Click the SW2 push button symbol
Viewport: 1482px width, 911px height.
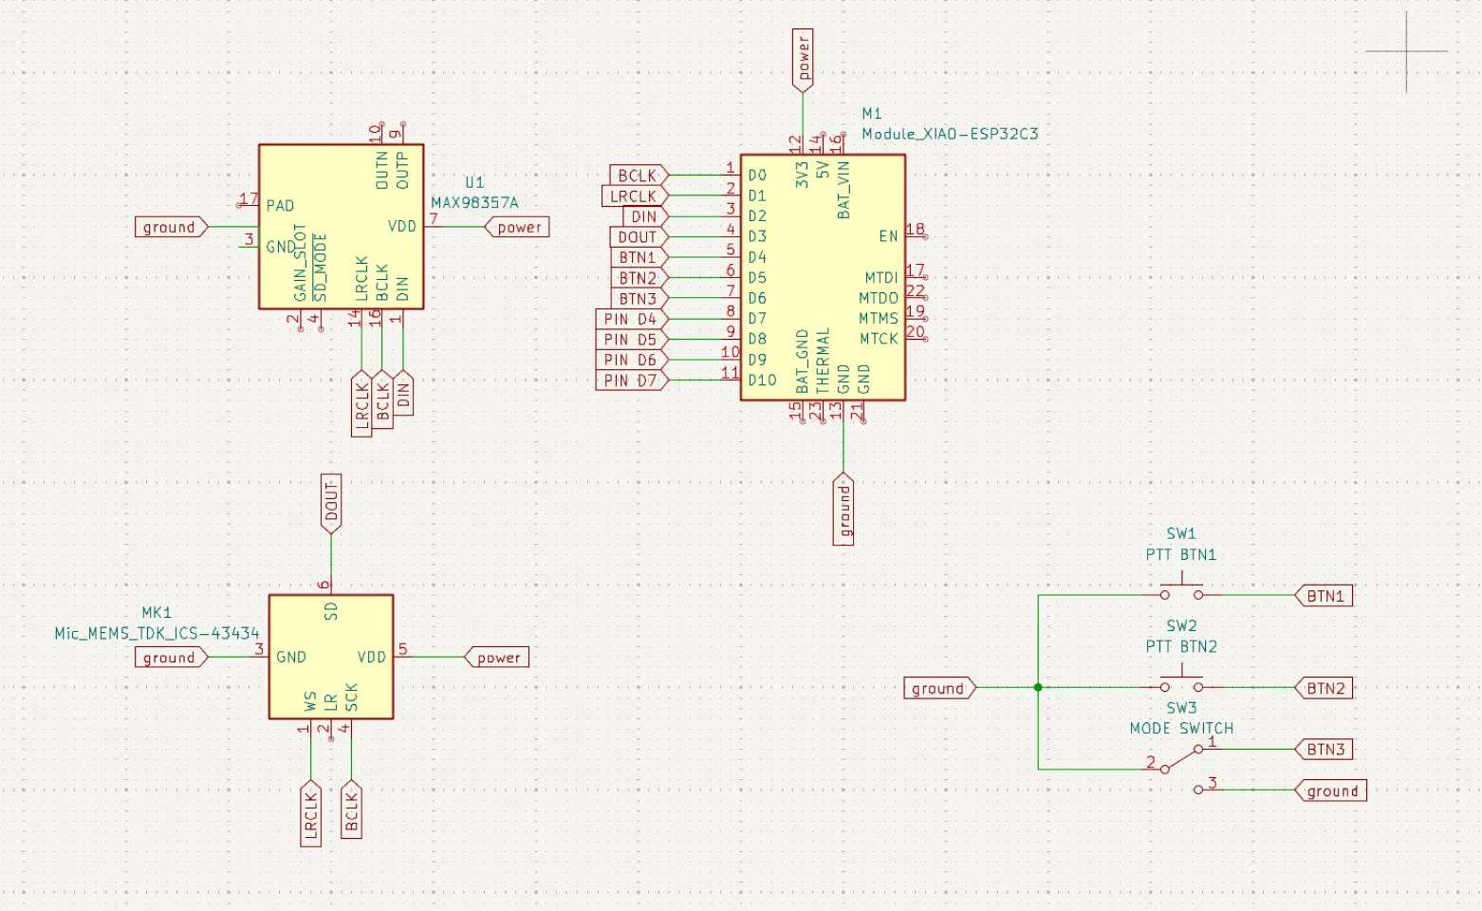(x=1181, y=685)
